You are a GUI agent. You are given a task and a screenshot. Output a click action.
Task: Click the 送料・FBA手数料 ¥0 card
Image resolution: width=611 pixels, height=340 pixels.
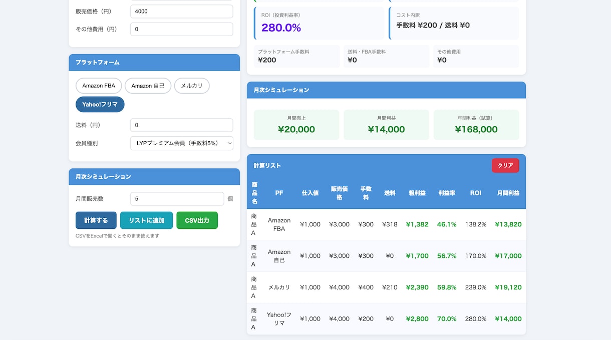[386, 57]
